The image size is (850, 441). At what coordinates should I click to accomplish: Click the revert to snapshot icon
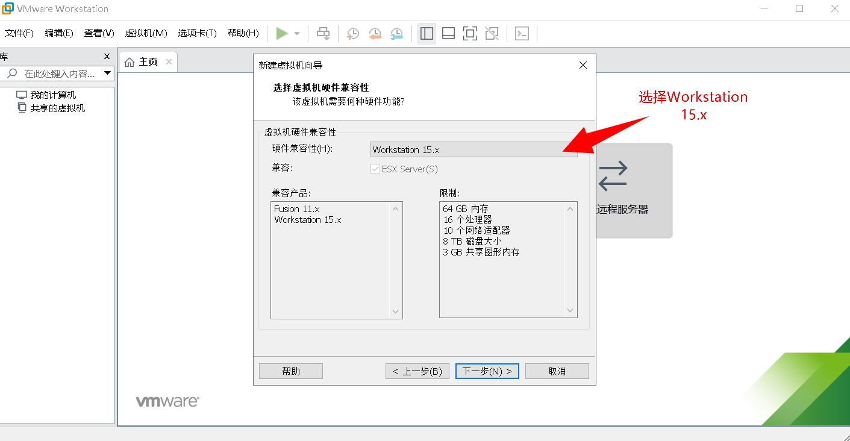pyautogui.click(x=375, y=34)
